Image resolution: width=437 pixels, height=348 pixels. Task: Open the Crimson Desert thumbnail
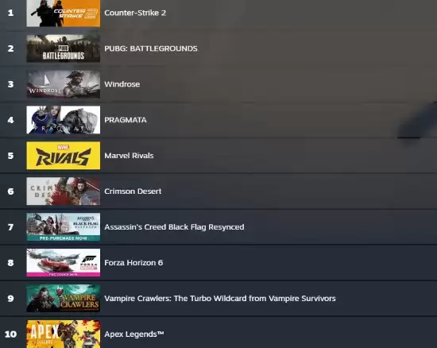[x=64, y=191]
